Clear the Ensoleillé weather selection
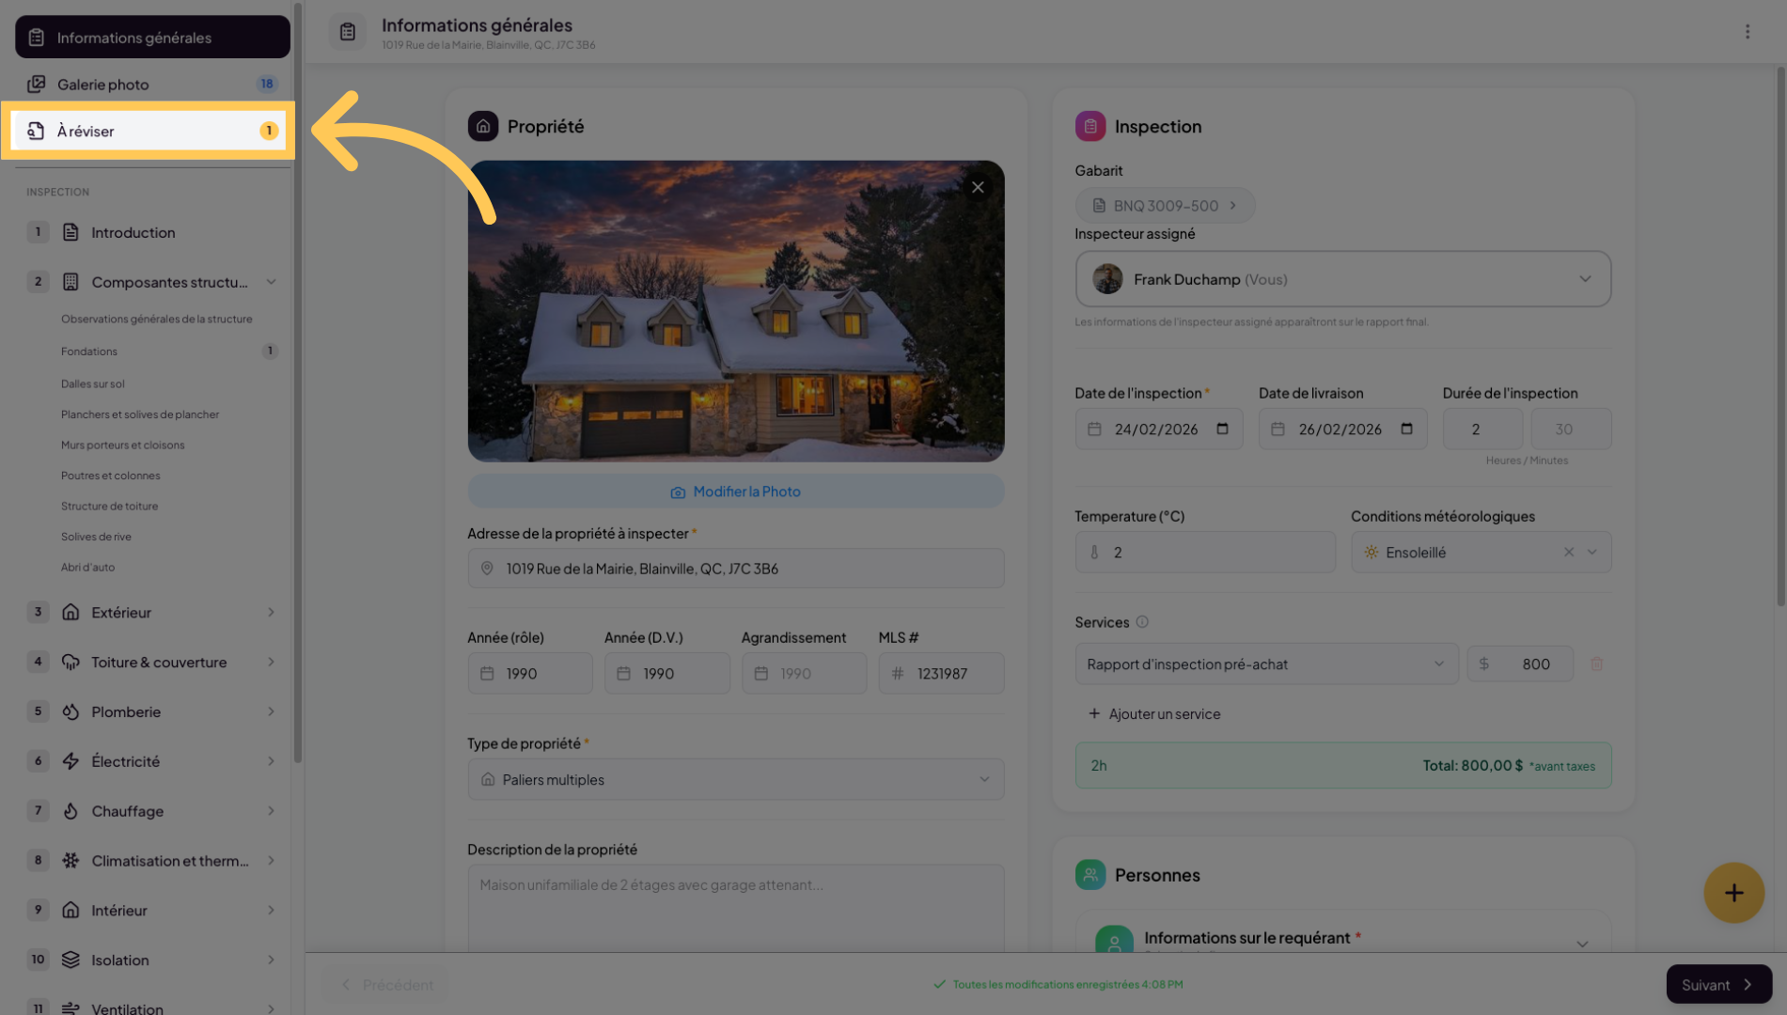Viewport: 1787px width, 1015px height. [x=1568, y=553]
